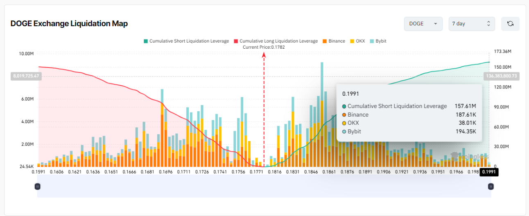This screenshot has height=216, width=529.
Task: Click the green short liquidation legend swatch
Action: click(x=145, y=41)
